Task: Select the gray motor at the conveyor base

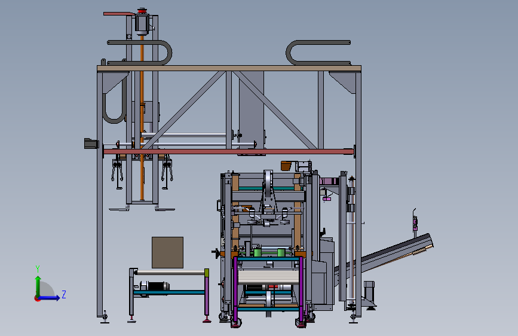Action: [x=369, y=289]
